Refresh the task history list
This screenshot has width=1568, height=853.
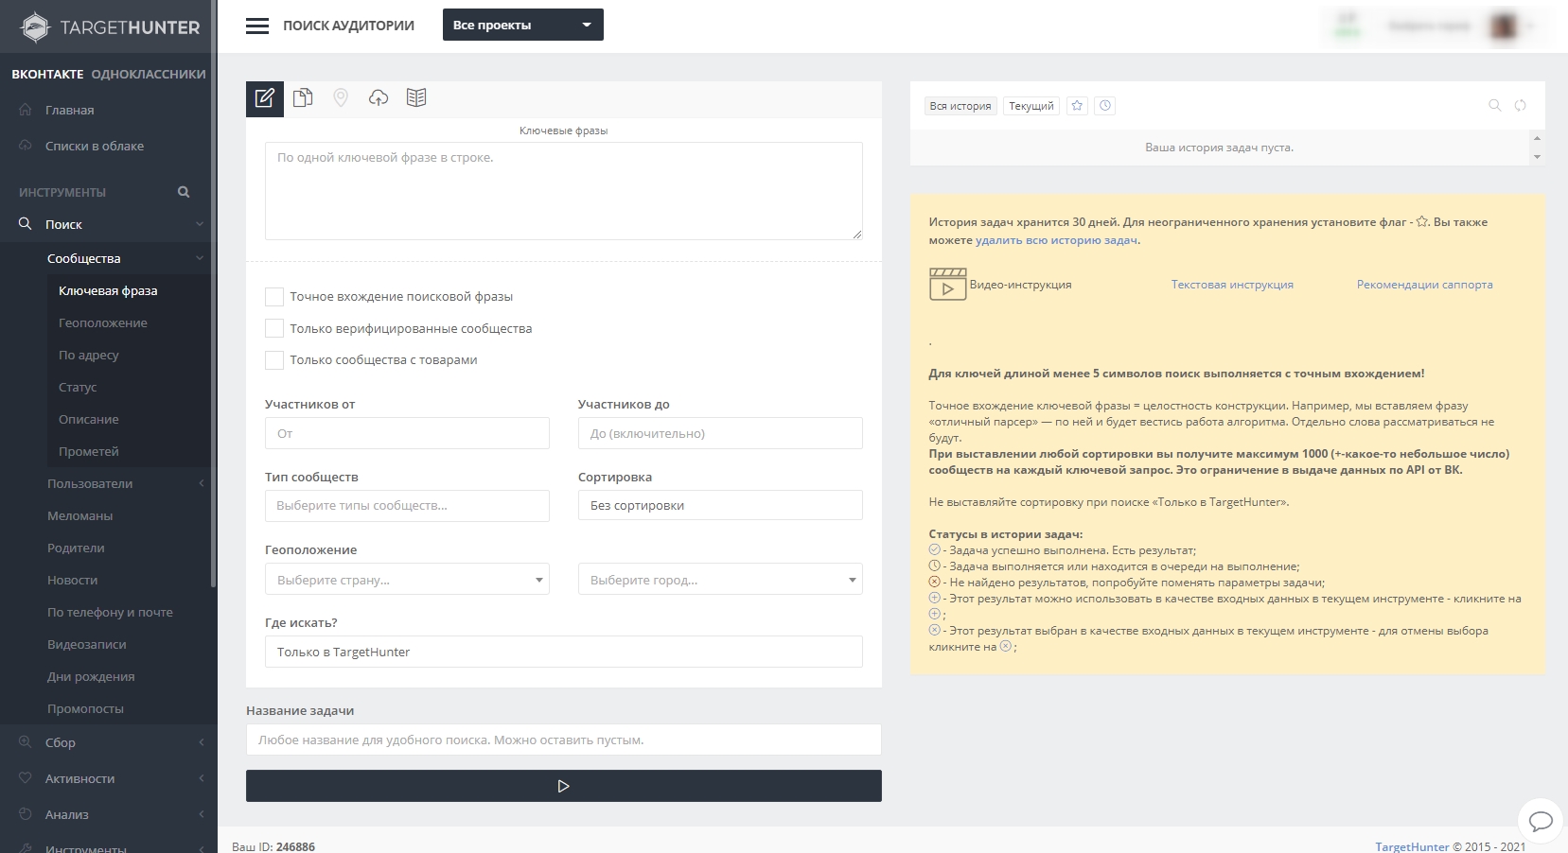coord(1521,105)
